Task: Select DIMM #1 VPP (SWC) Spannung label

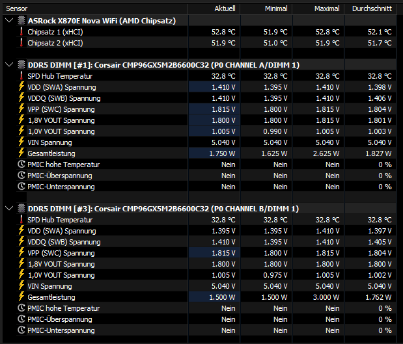Action: click(61, 109)
